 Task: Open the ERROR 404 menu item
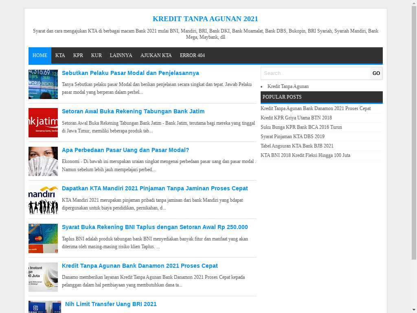point(192,55)
